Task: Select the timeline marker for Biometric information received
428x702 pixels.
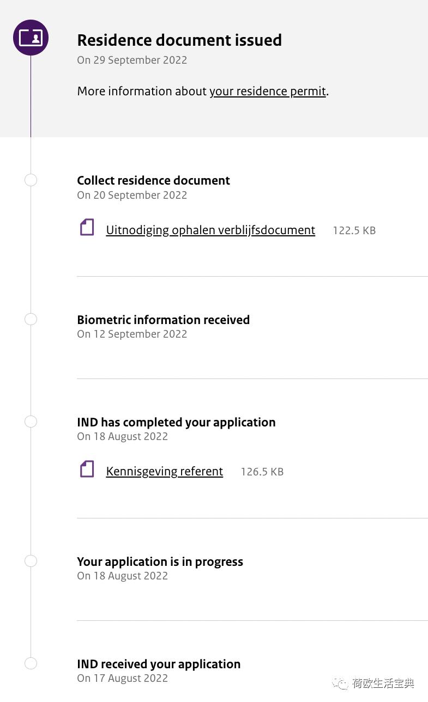Action: tap(31, 319)
